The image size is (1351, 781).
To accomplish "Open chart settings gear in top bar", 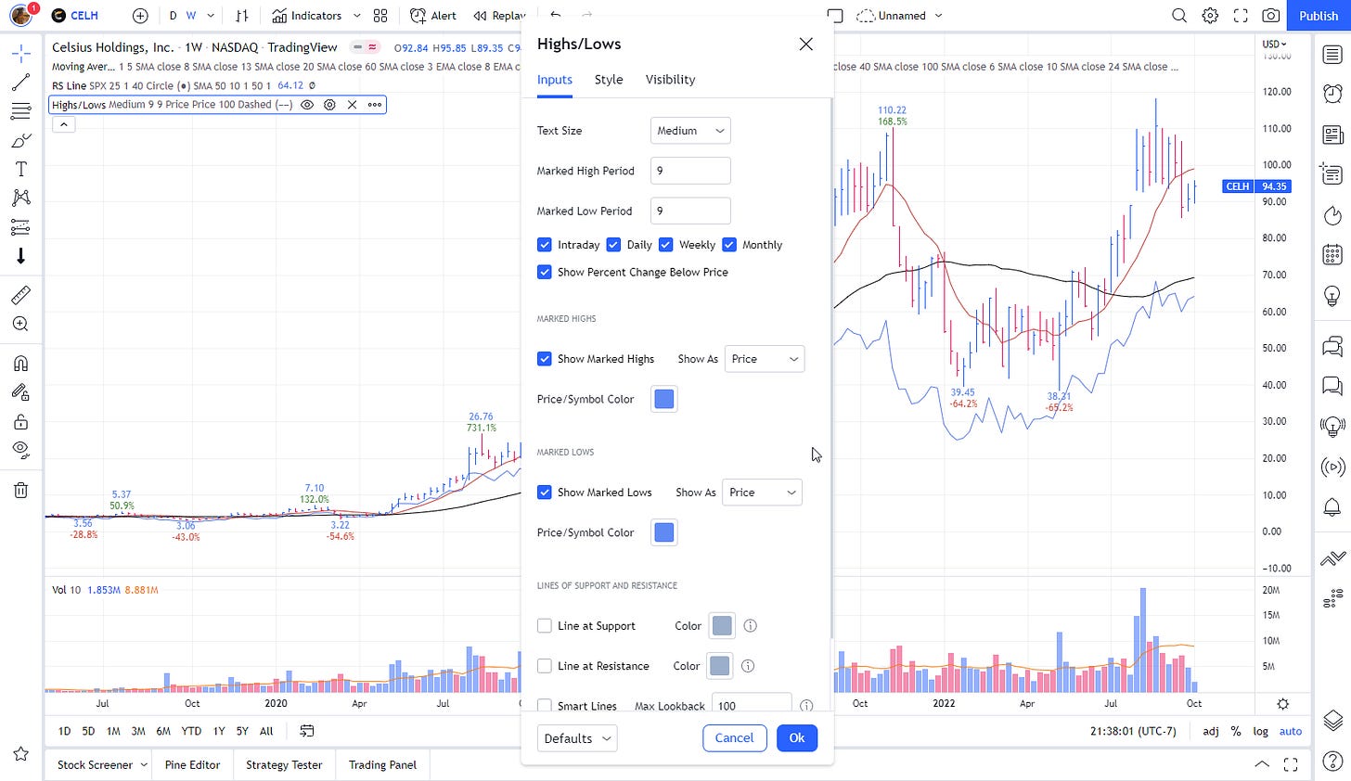I will tap(1210, 16).
